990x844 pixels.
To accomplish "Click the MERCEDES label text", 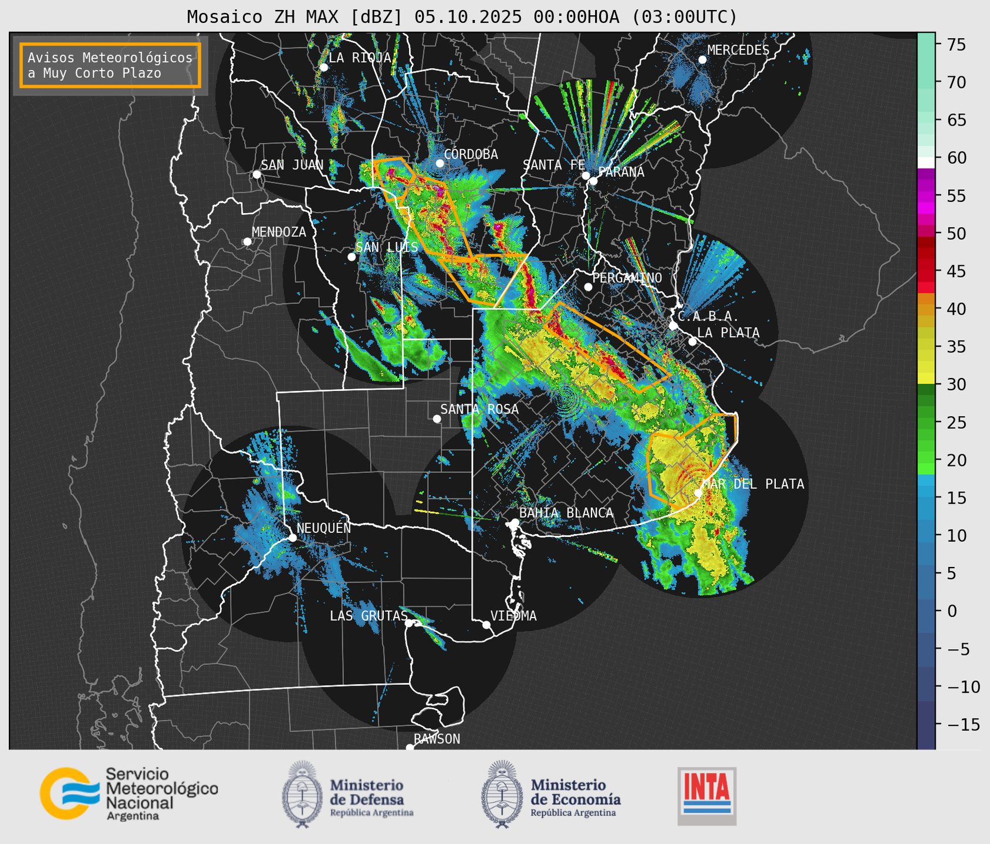I will 738,50.
